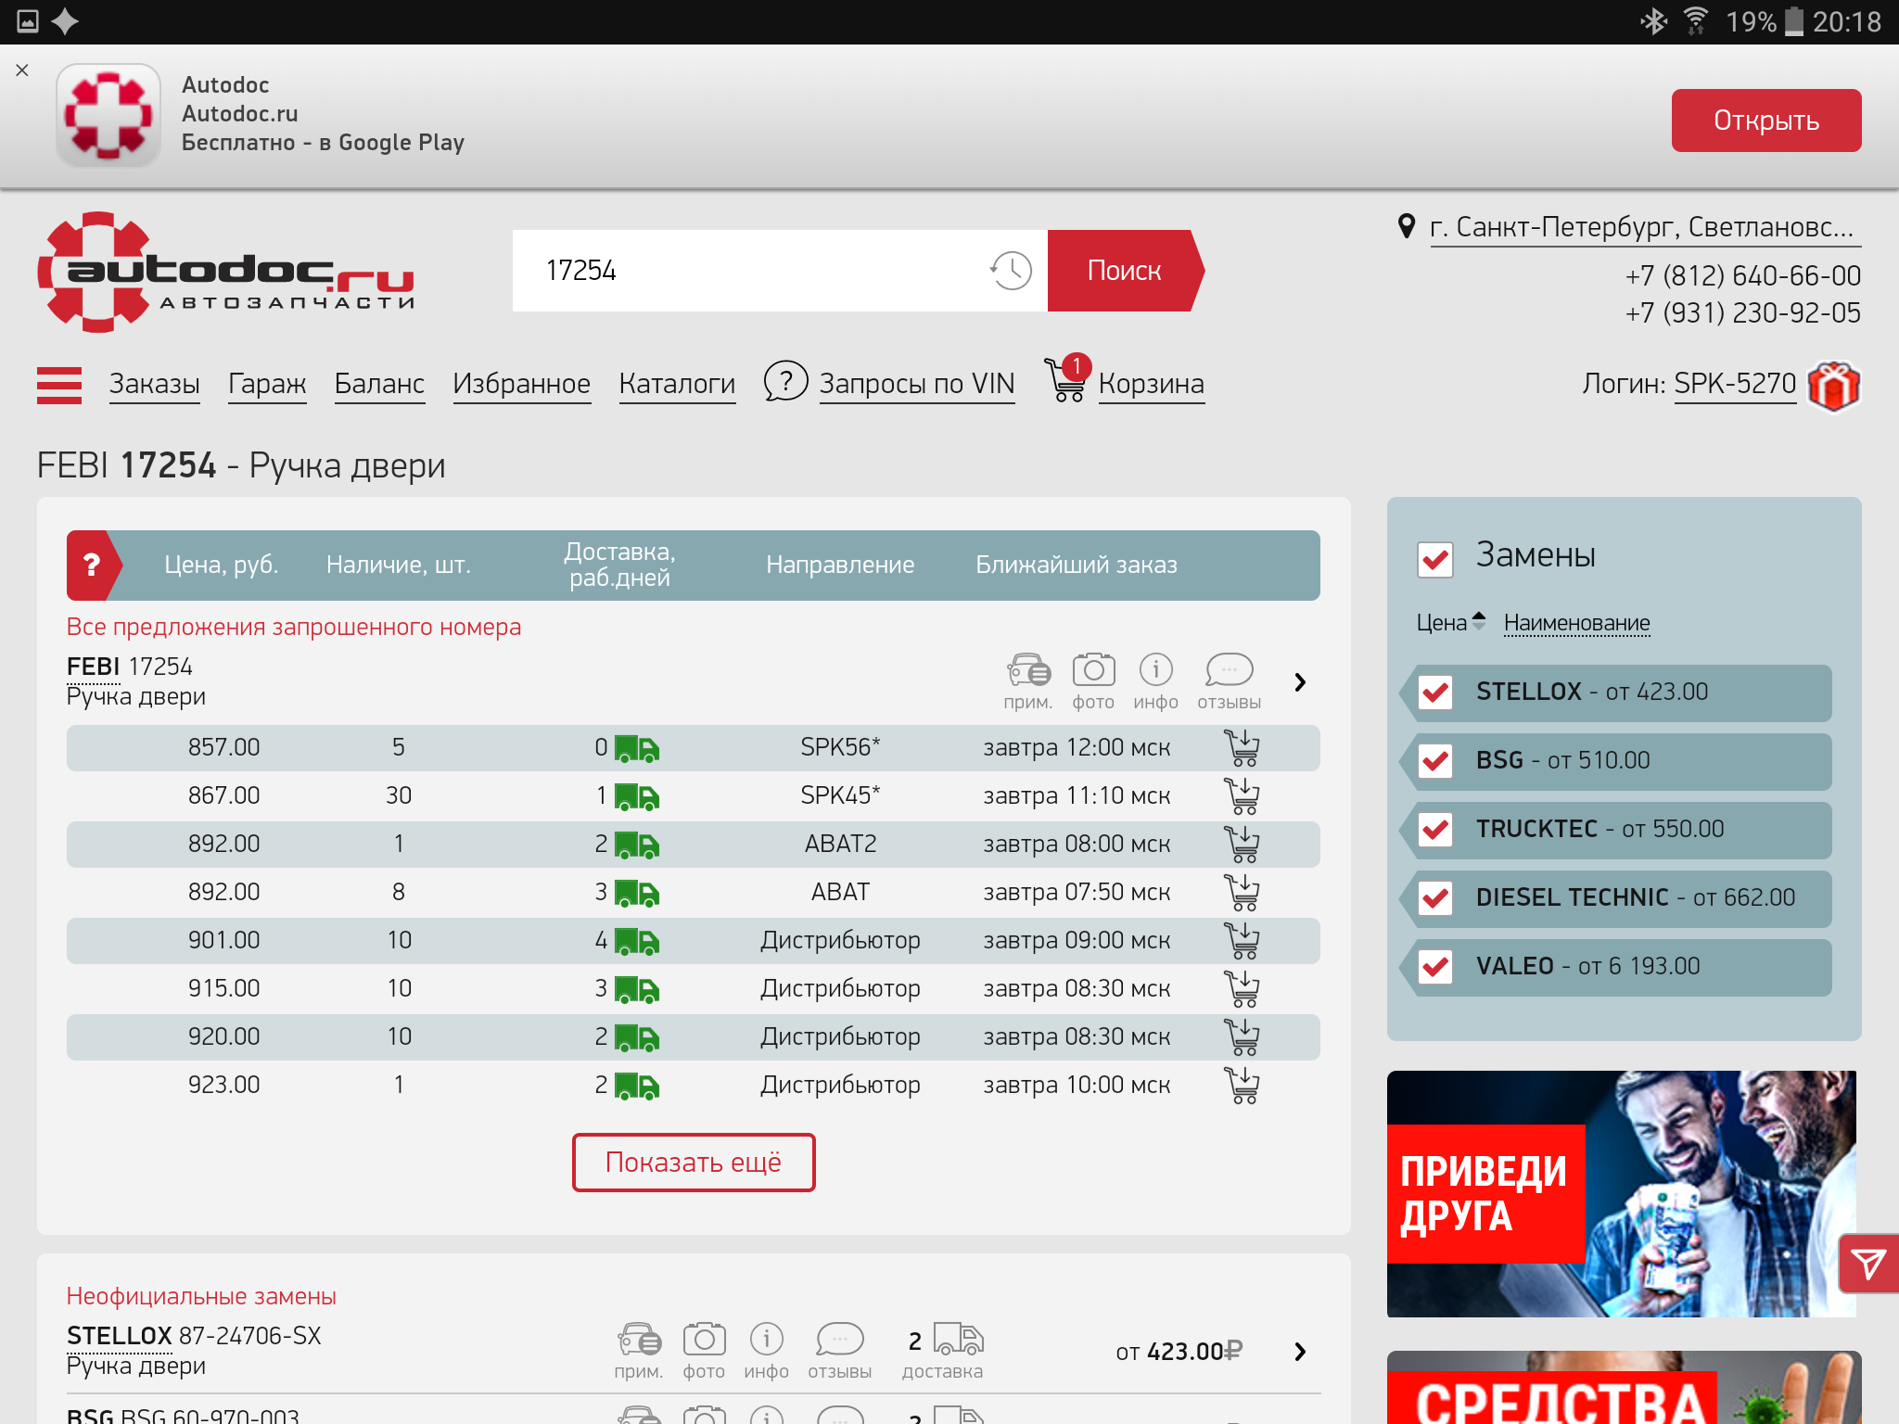Tap the Bluetooth status icon

coord(1653,21)
